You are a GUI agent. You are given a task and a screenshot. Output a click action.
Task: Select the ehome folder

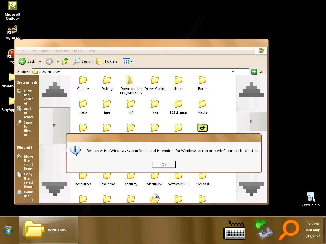pos(179,84)
